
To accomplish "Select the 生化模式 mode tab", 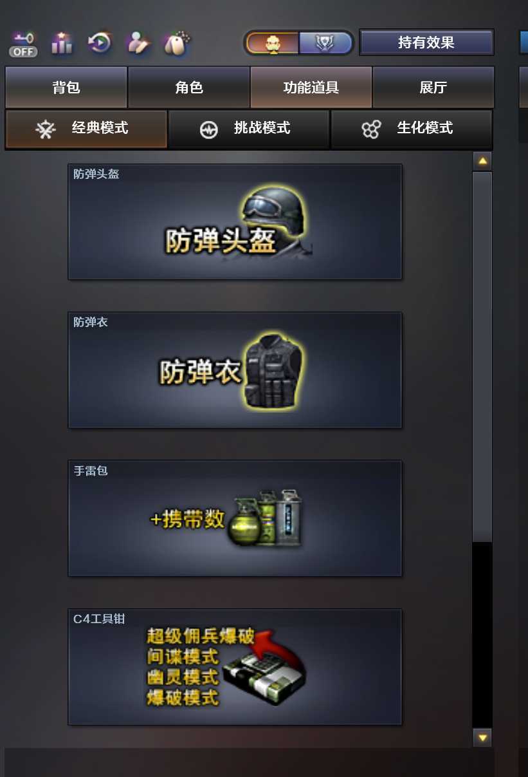I will click(x=412, y=129).
